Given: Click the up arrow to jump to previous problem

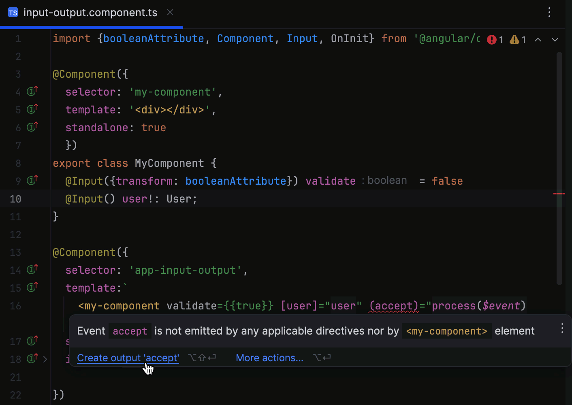Looking at the screenshot, I should pos(538,40).
